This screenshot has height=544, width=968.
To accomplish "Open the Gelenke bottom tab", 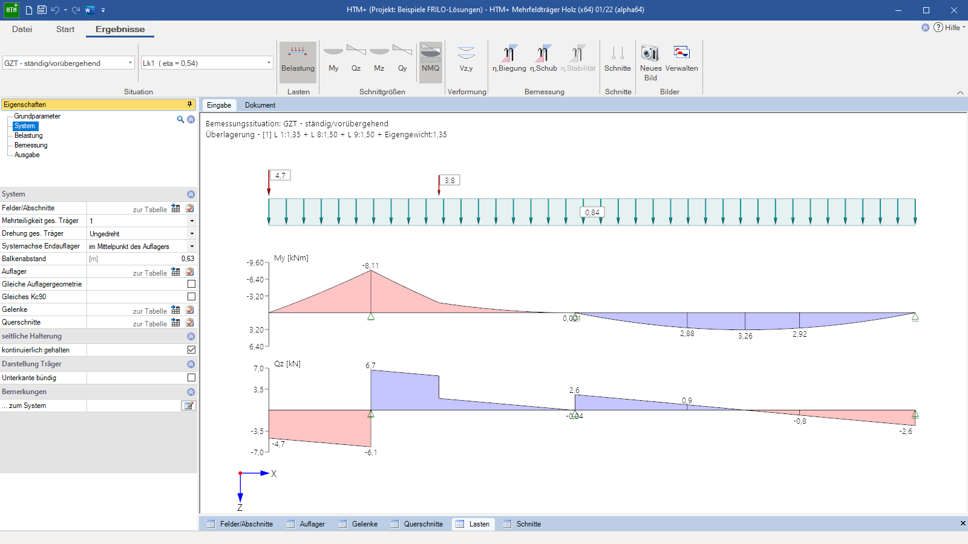I will point(358,524).
